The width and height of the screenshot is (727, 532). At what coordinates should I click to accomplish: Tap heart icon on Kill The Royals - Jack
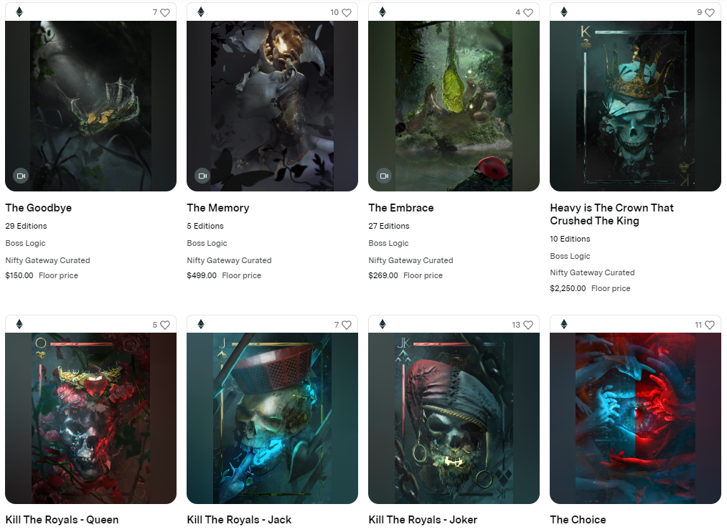point(347,325)
